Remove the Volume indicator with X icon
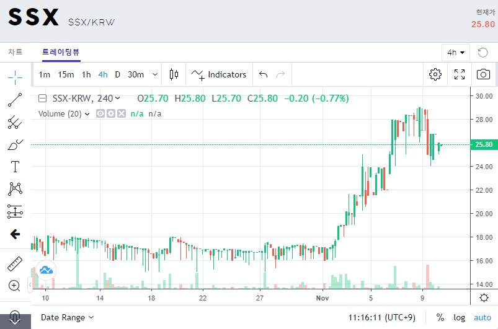Image resolution: width=498 pixels, height=329 pixels. point(122,113)
